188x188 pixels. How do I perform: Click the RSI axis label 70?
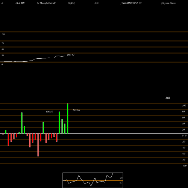tap(3, 43)
